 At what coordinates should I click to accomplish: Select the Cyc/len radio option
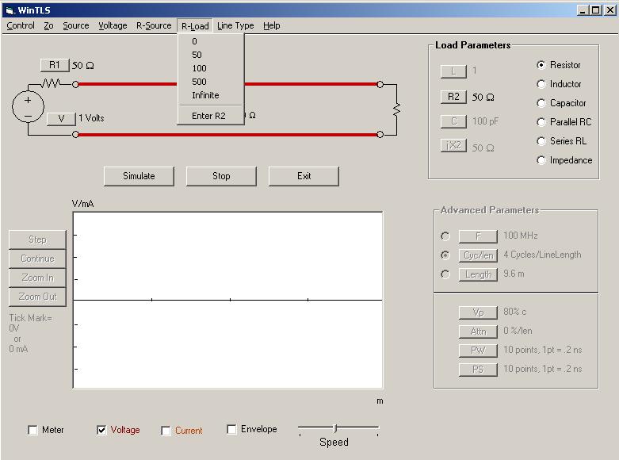pos(445,255)
